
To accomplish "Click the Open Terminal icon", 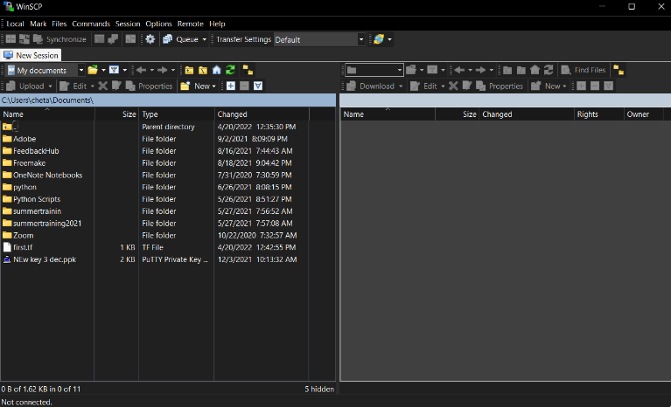I will (x=99, y=39).
